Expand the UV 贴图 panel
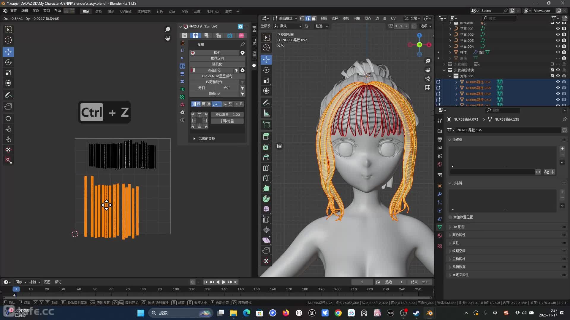 point(458,227)
